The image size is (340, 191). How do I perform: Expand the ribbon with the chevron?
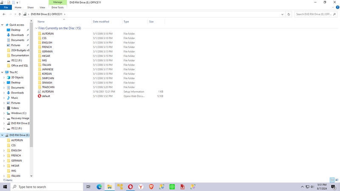pos(333,7)
